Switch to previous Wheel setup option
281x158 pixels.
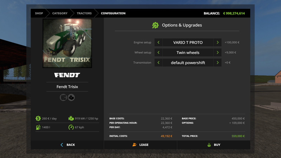pos(158,53)
